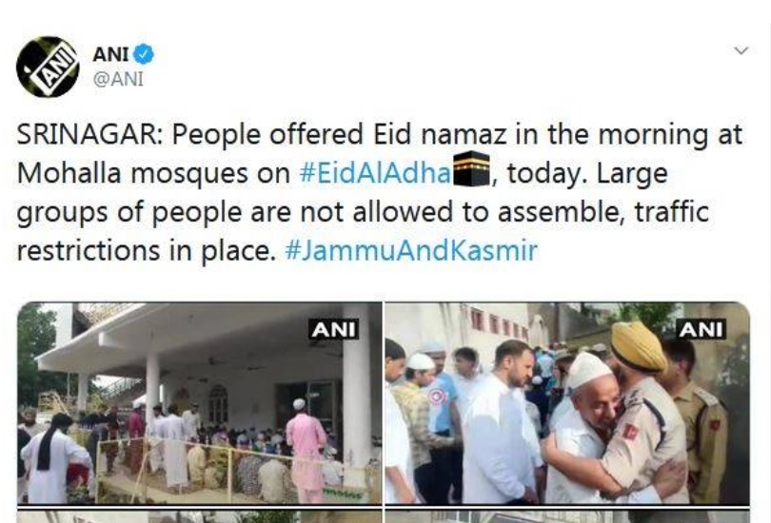The width and height of the screenshot is (771, 523).
Task: Open the partially visible bottom-left photo
Action: (x=199, y=515)
